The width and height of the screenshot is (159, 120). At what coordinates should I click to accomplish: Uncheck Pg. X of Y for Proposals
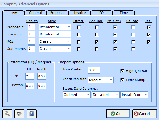pos(115,27)
